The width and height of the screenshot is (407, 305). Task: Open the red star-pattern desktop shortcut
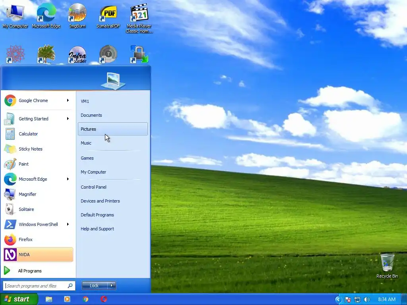click(15, 54)
